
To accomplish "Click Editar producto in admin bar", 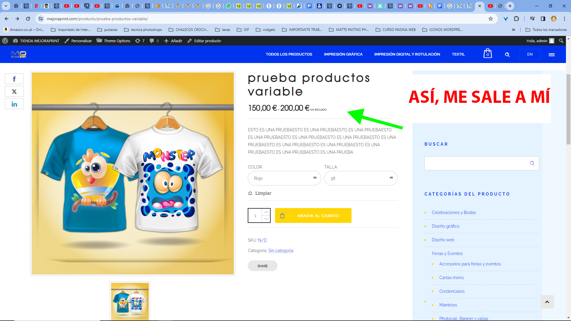I will (204, 41).
